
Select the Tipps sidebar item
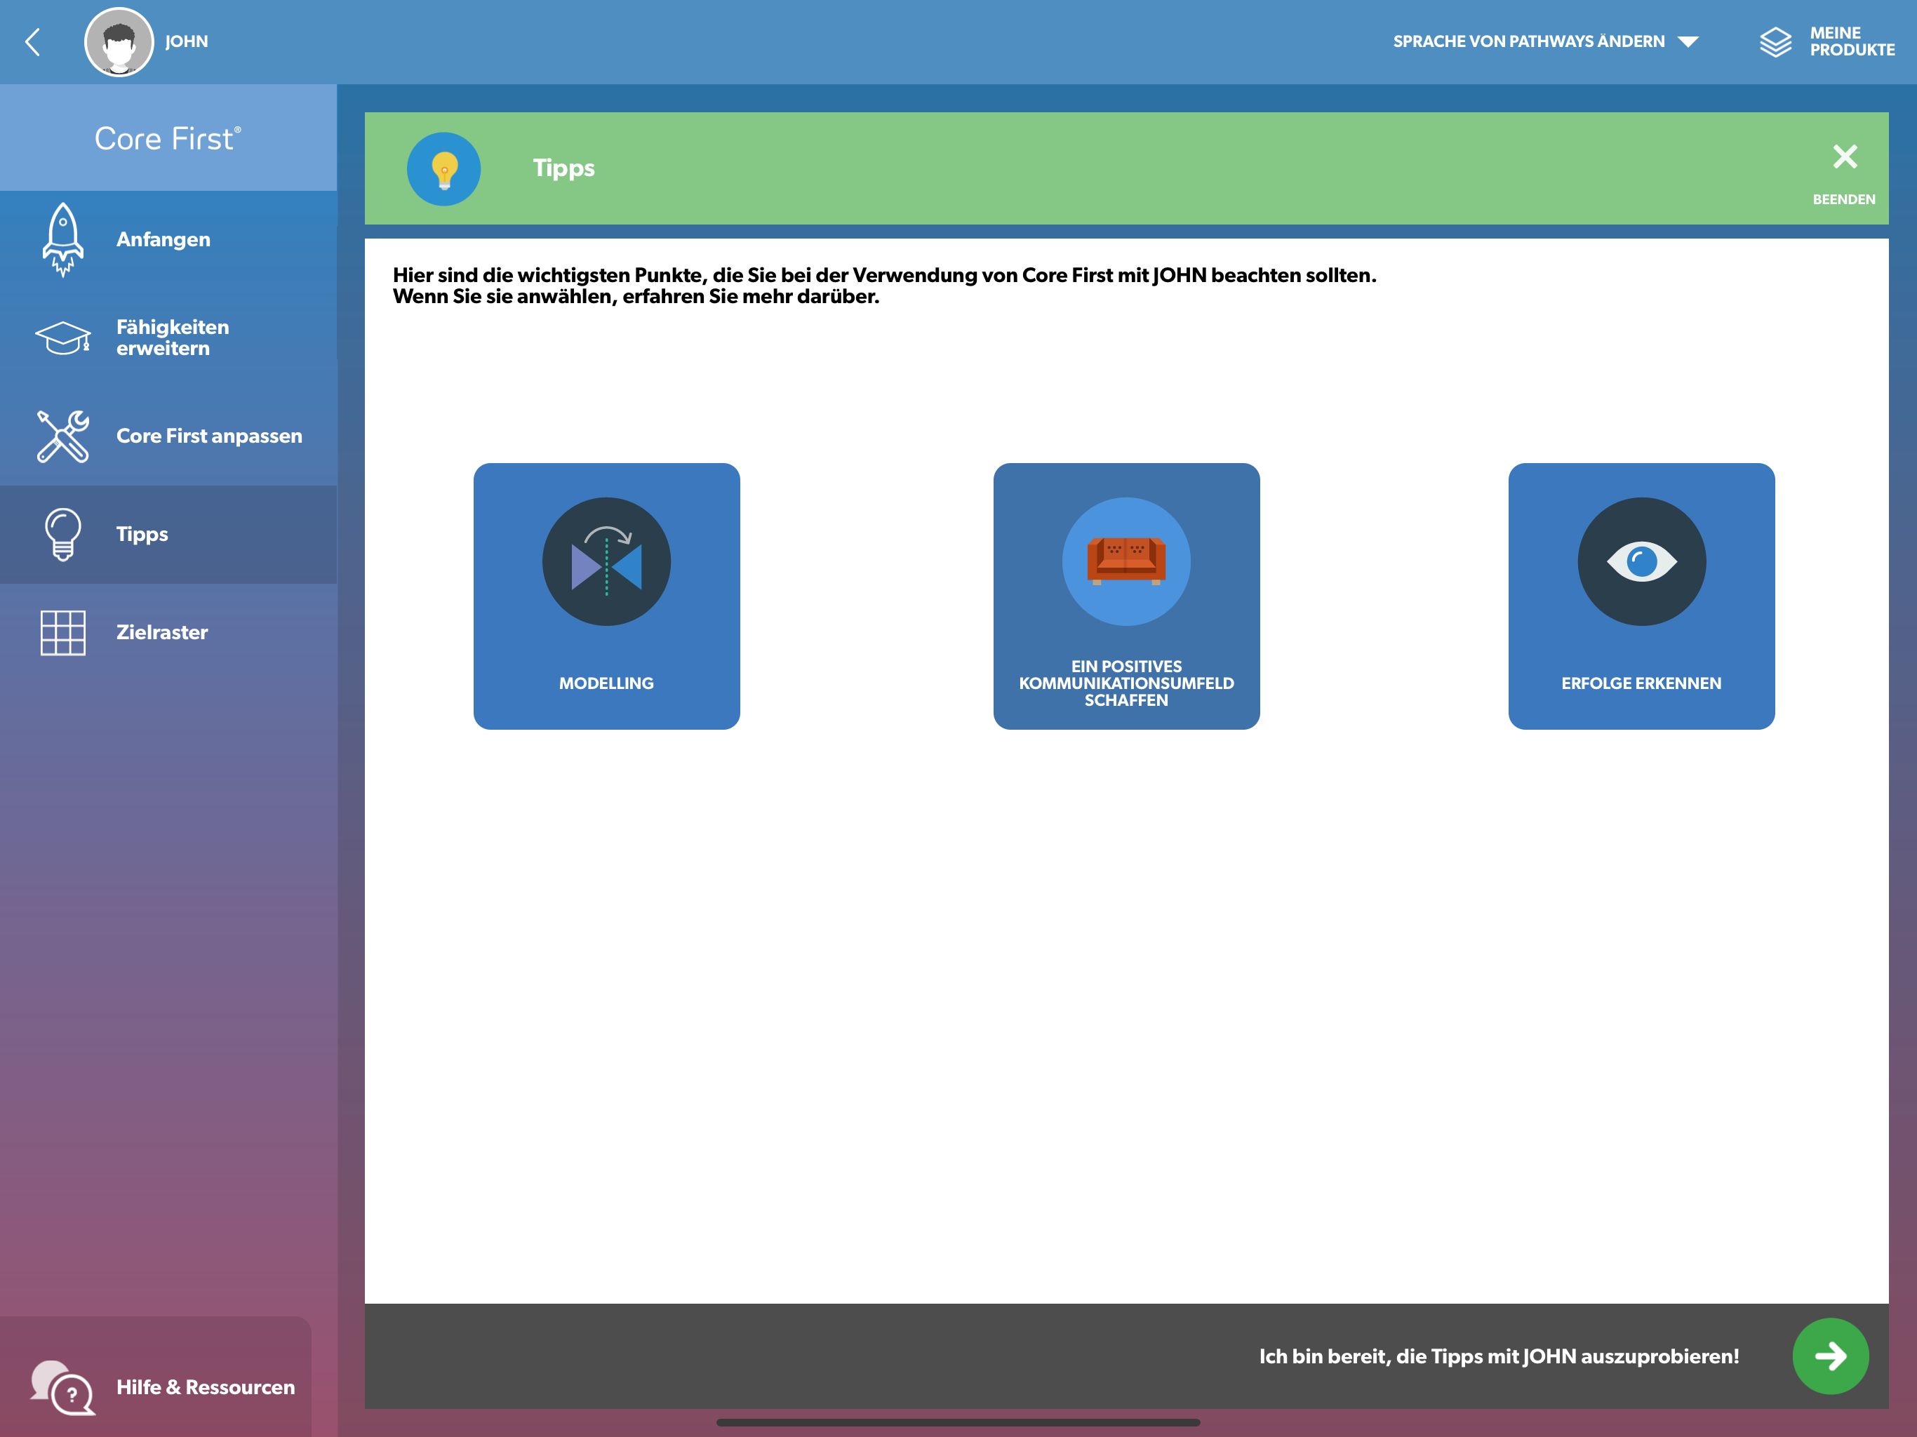pyautogui.click(x=168, y=534)
